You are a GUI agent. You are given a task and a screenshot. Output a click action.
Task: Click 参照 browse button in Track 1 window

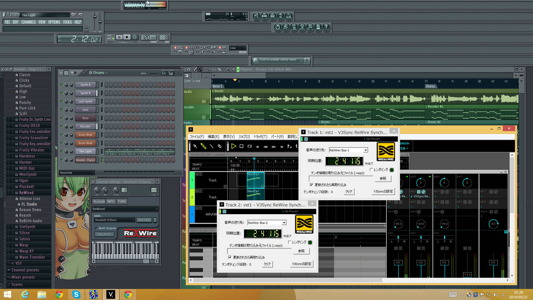(x=383, y=178)
